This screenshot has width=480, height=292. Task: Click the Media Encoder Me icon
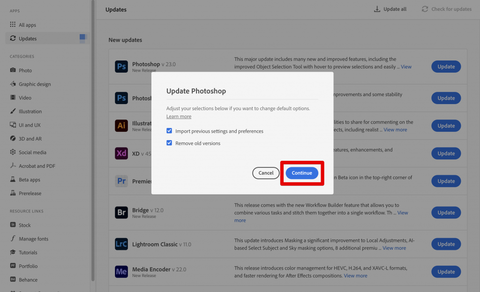coord(121,271)
